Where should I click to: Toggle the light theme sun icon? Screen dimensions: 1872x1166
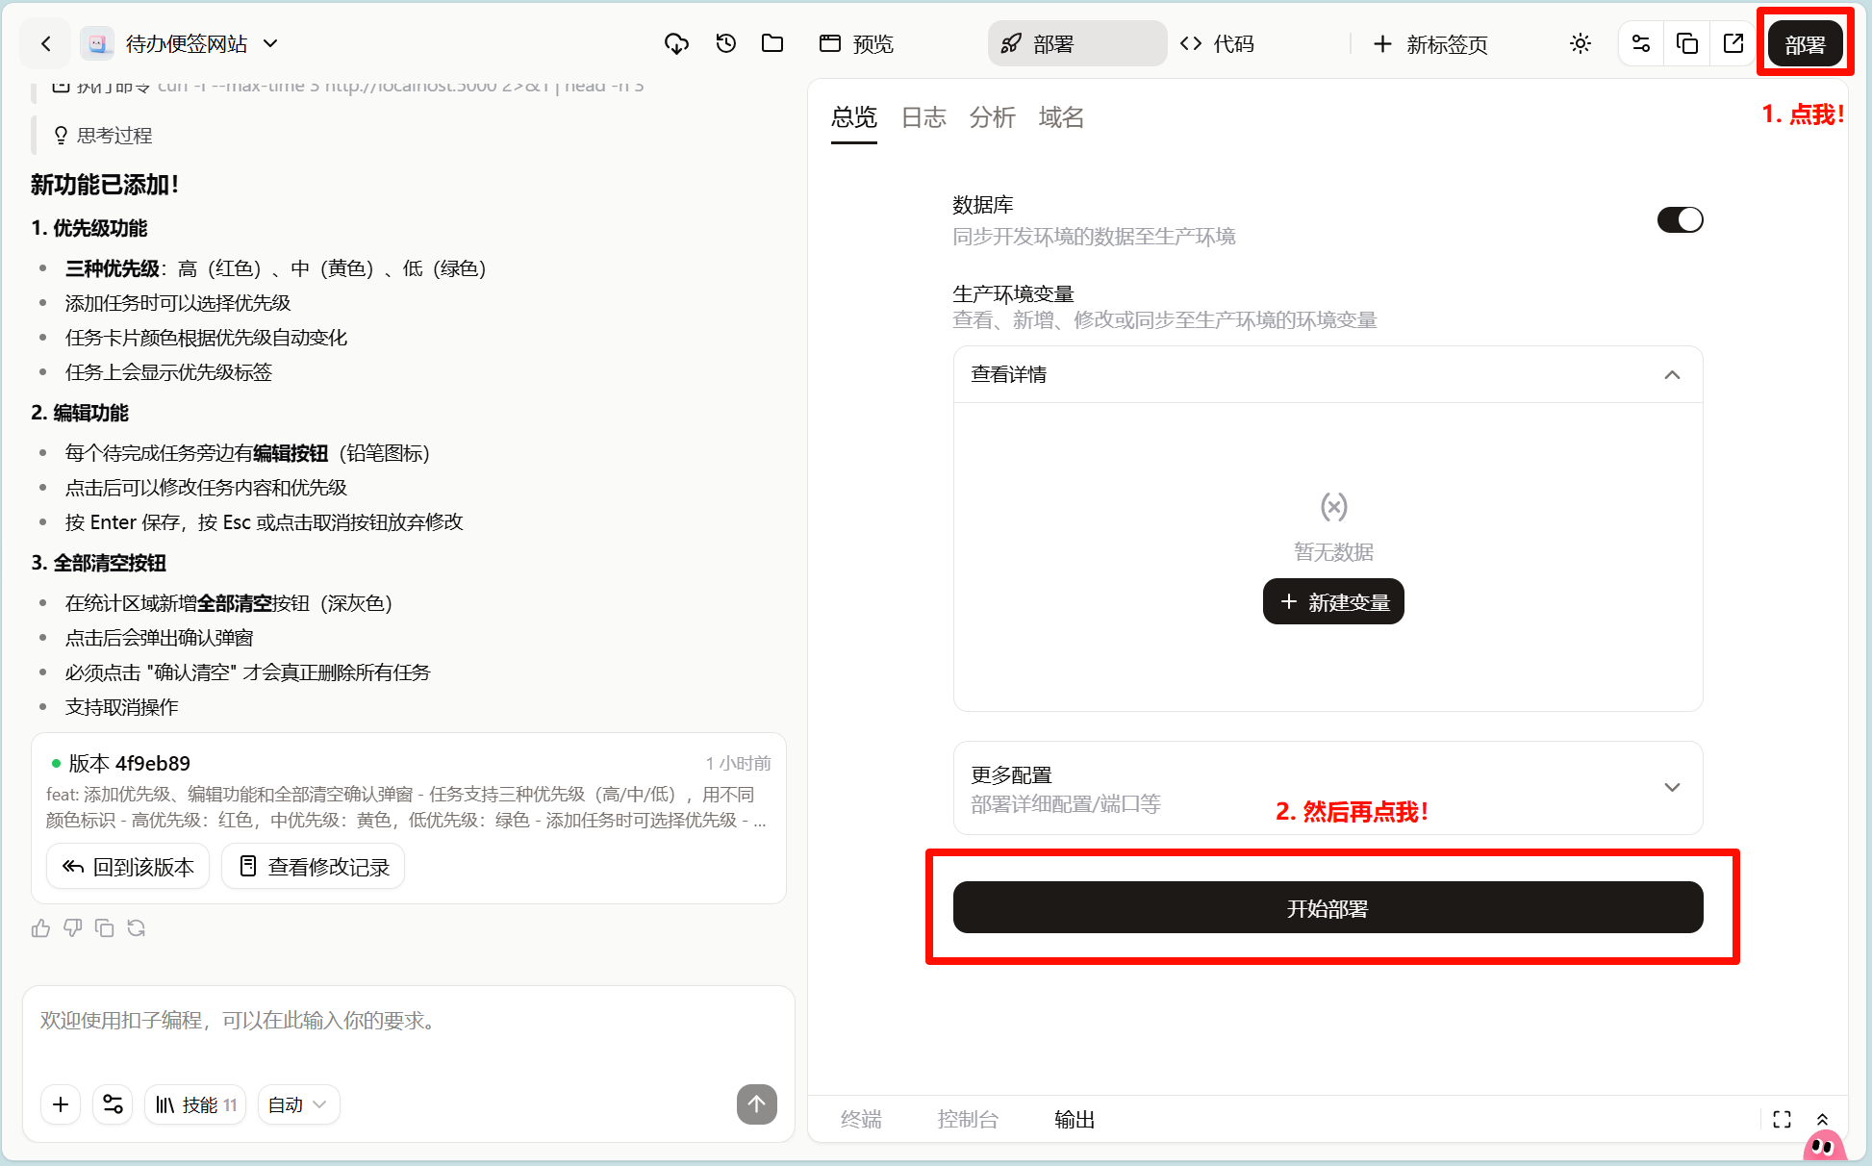[1580, 43]
